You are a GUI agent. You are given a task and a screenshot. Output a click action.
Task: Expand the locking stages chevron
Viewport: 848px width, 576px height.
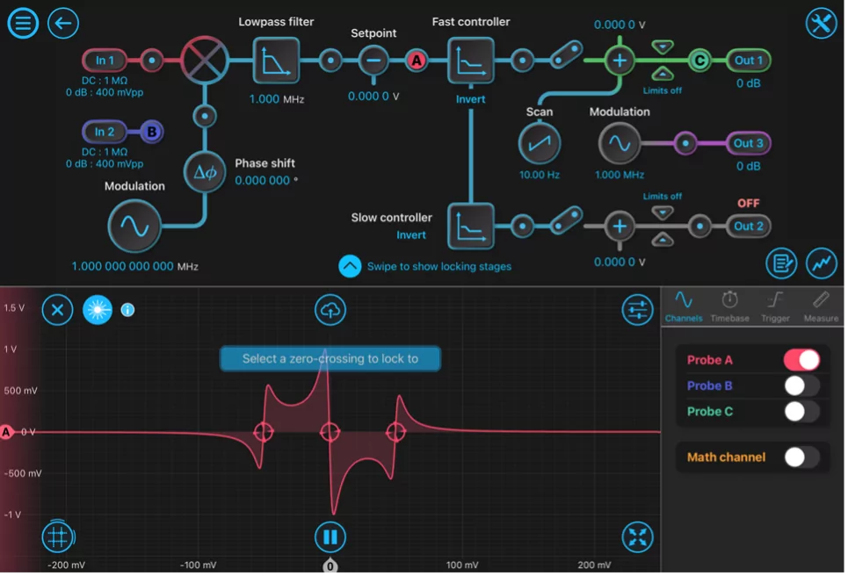click(350, 266)
